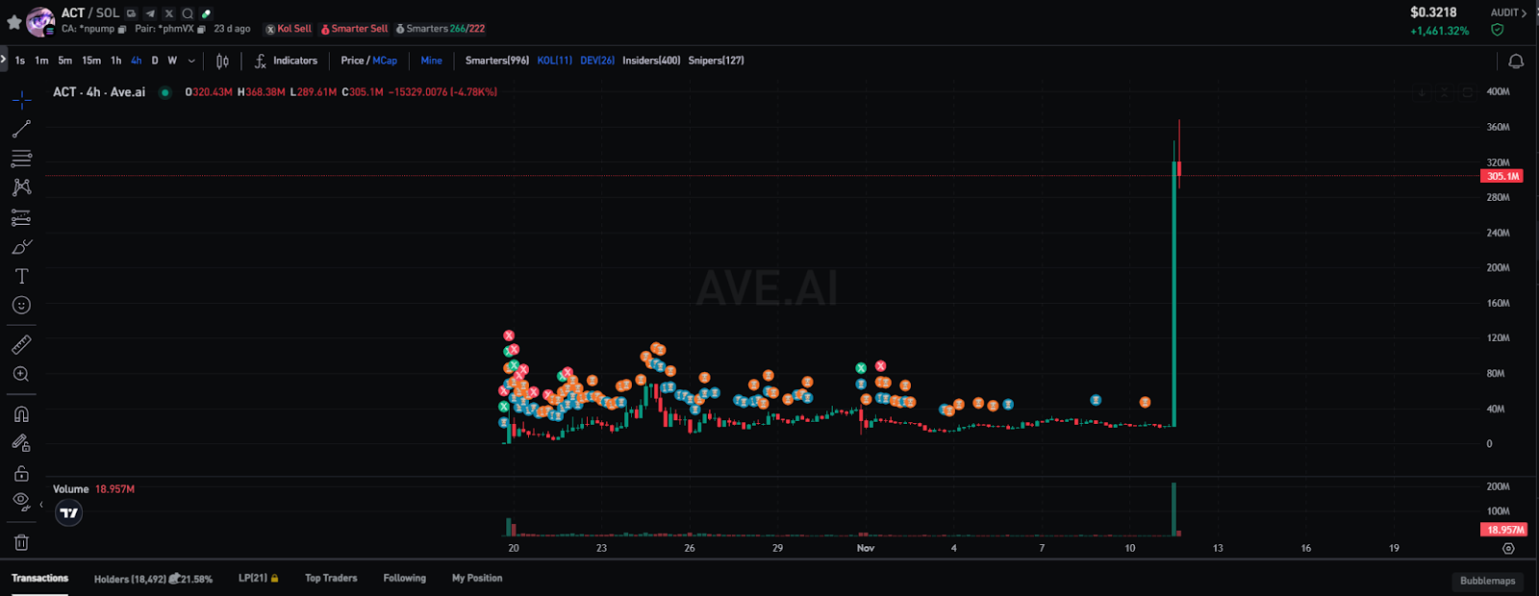Activate the zoom in tool
This screenshot has width=1539, height=596.
(21, 374)
